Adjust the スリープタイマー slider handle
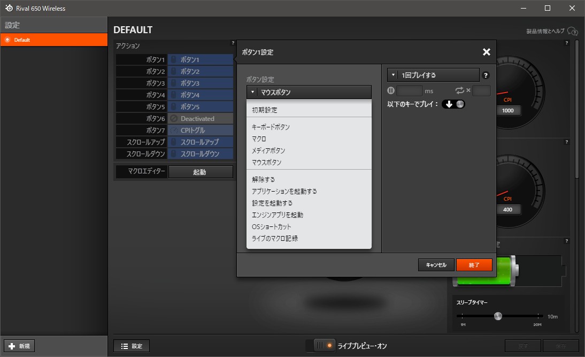 [x=498, y=316]
